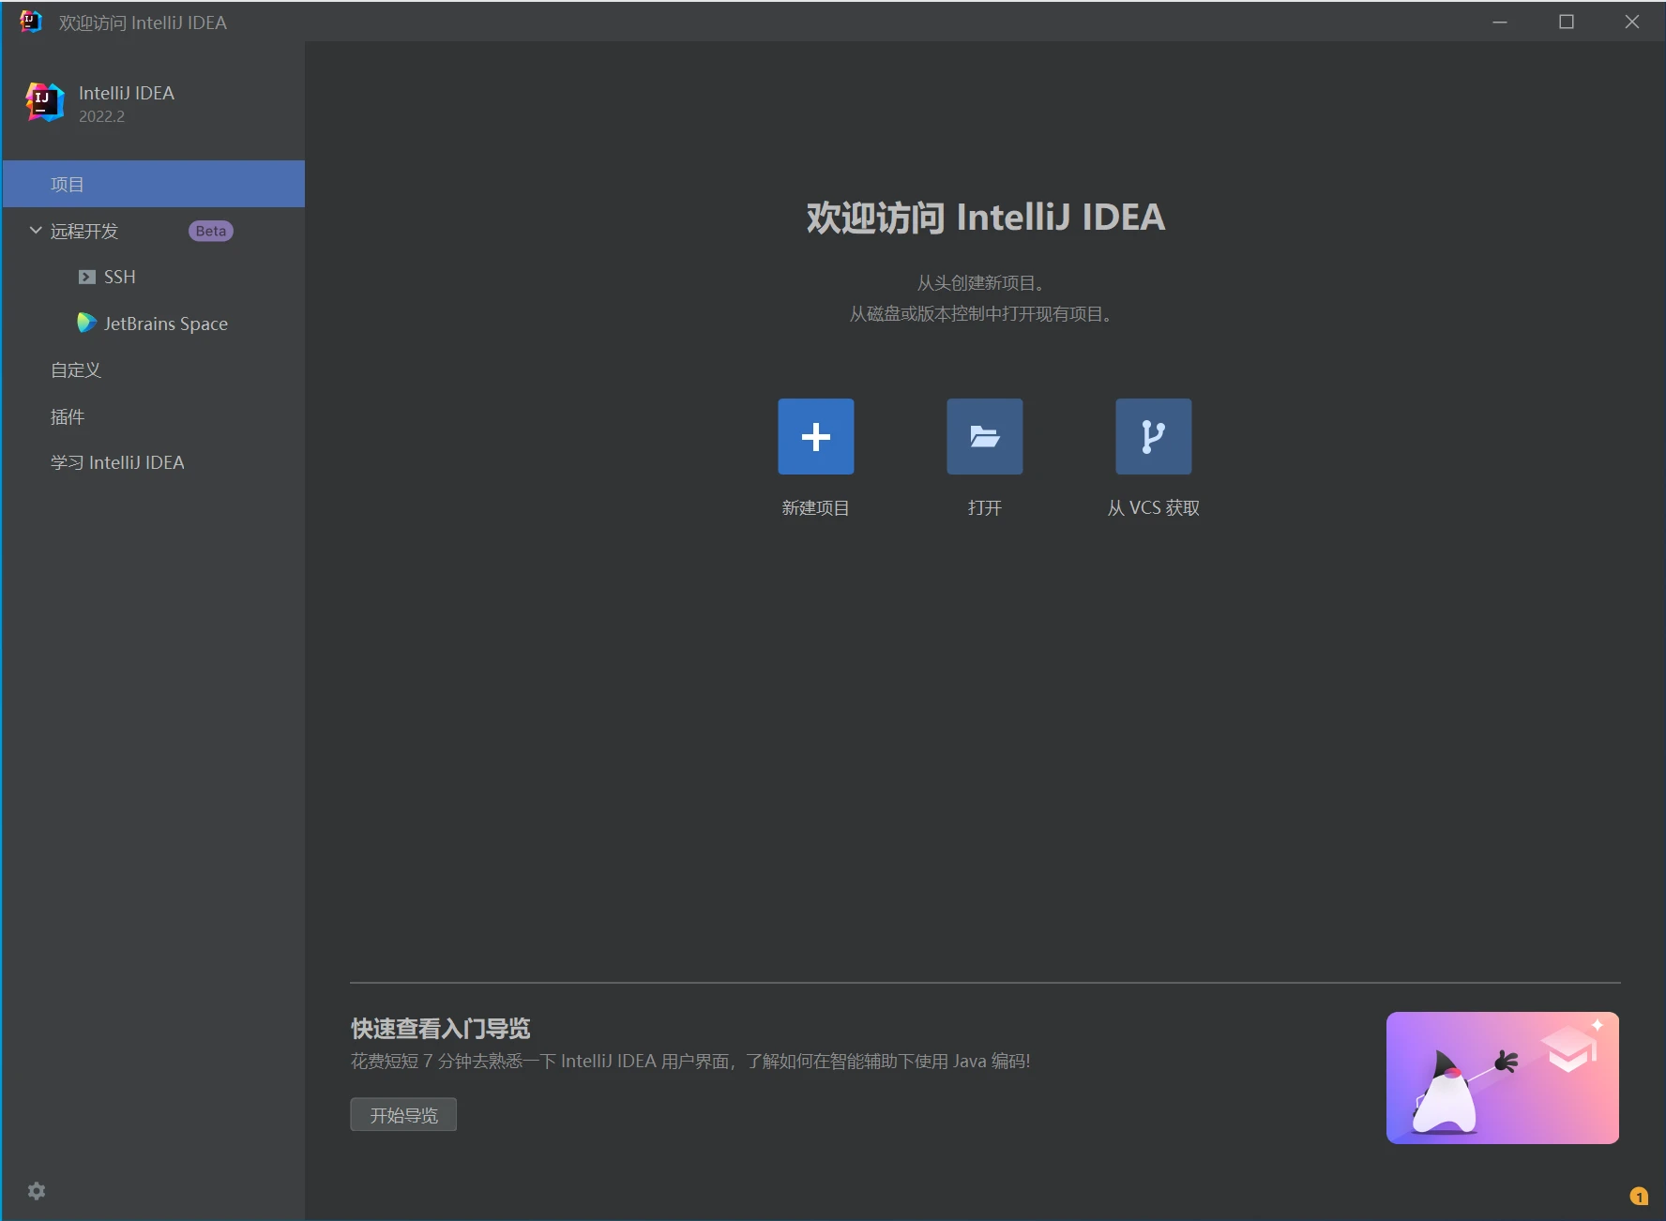Image resolution: width=1666 pixels, height=1221 pixels.
Task: Open the JetBrains Space entry
Action: [x=154, y=324]
